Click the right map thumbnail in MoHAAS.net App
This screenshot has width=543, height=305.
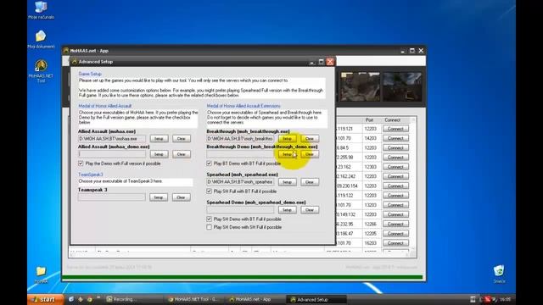pos(401,86)
